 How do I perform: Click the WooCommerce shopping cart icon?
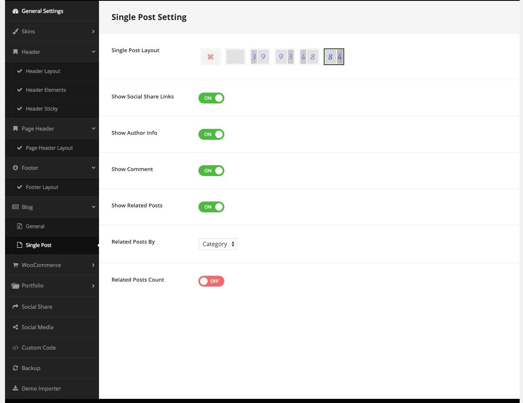tap(15, 265)
